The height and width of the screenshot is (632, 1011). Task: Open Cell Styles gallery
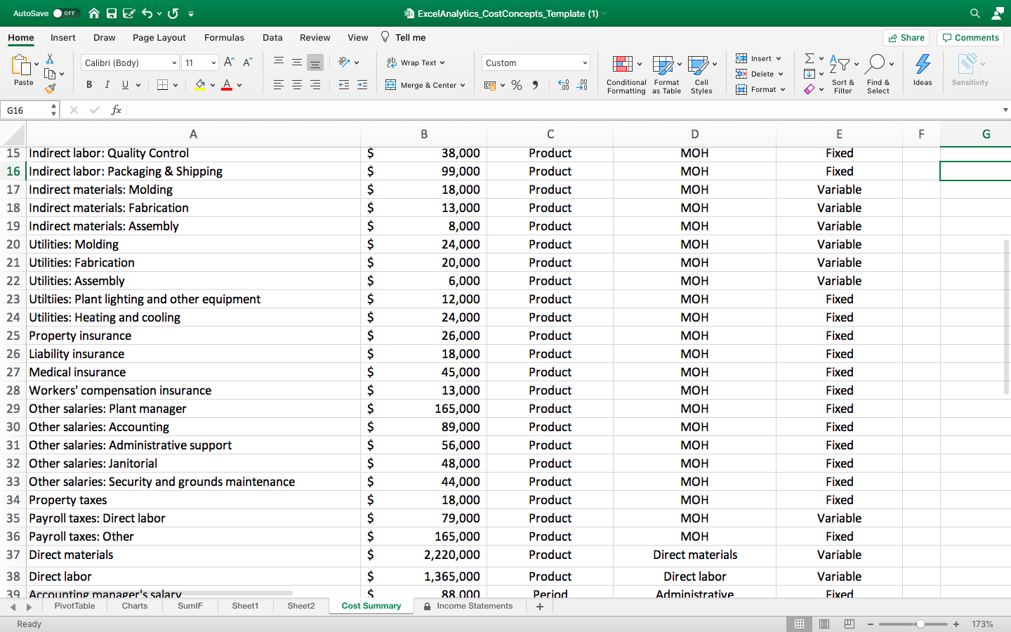(701, 74)
